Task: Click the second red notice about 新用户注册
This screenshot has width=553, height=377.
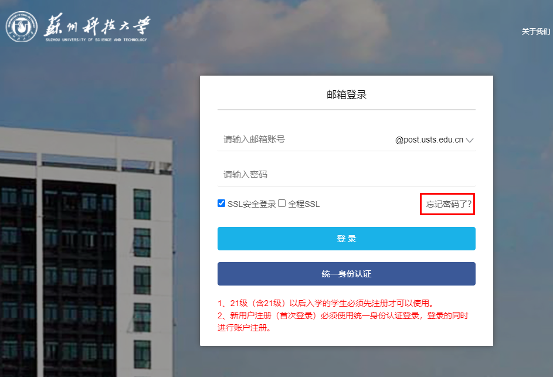Action: pos(343,315)
